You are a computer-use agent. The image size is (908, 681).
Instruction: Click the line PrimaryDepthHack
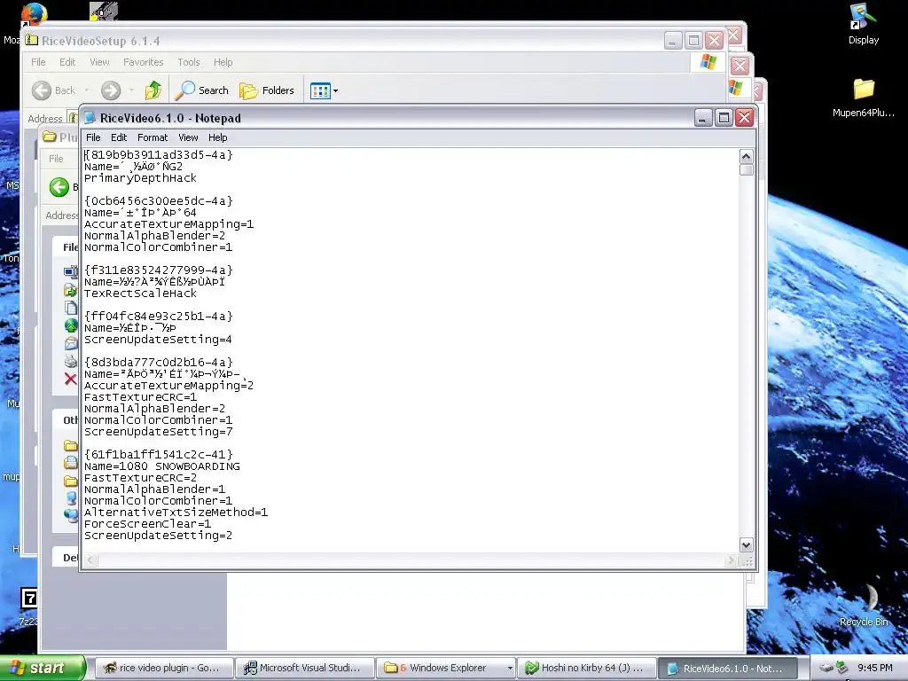click(140, 177)
